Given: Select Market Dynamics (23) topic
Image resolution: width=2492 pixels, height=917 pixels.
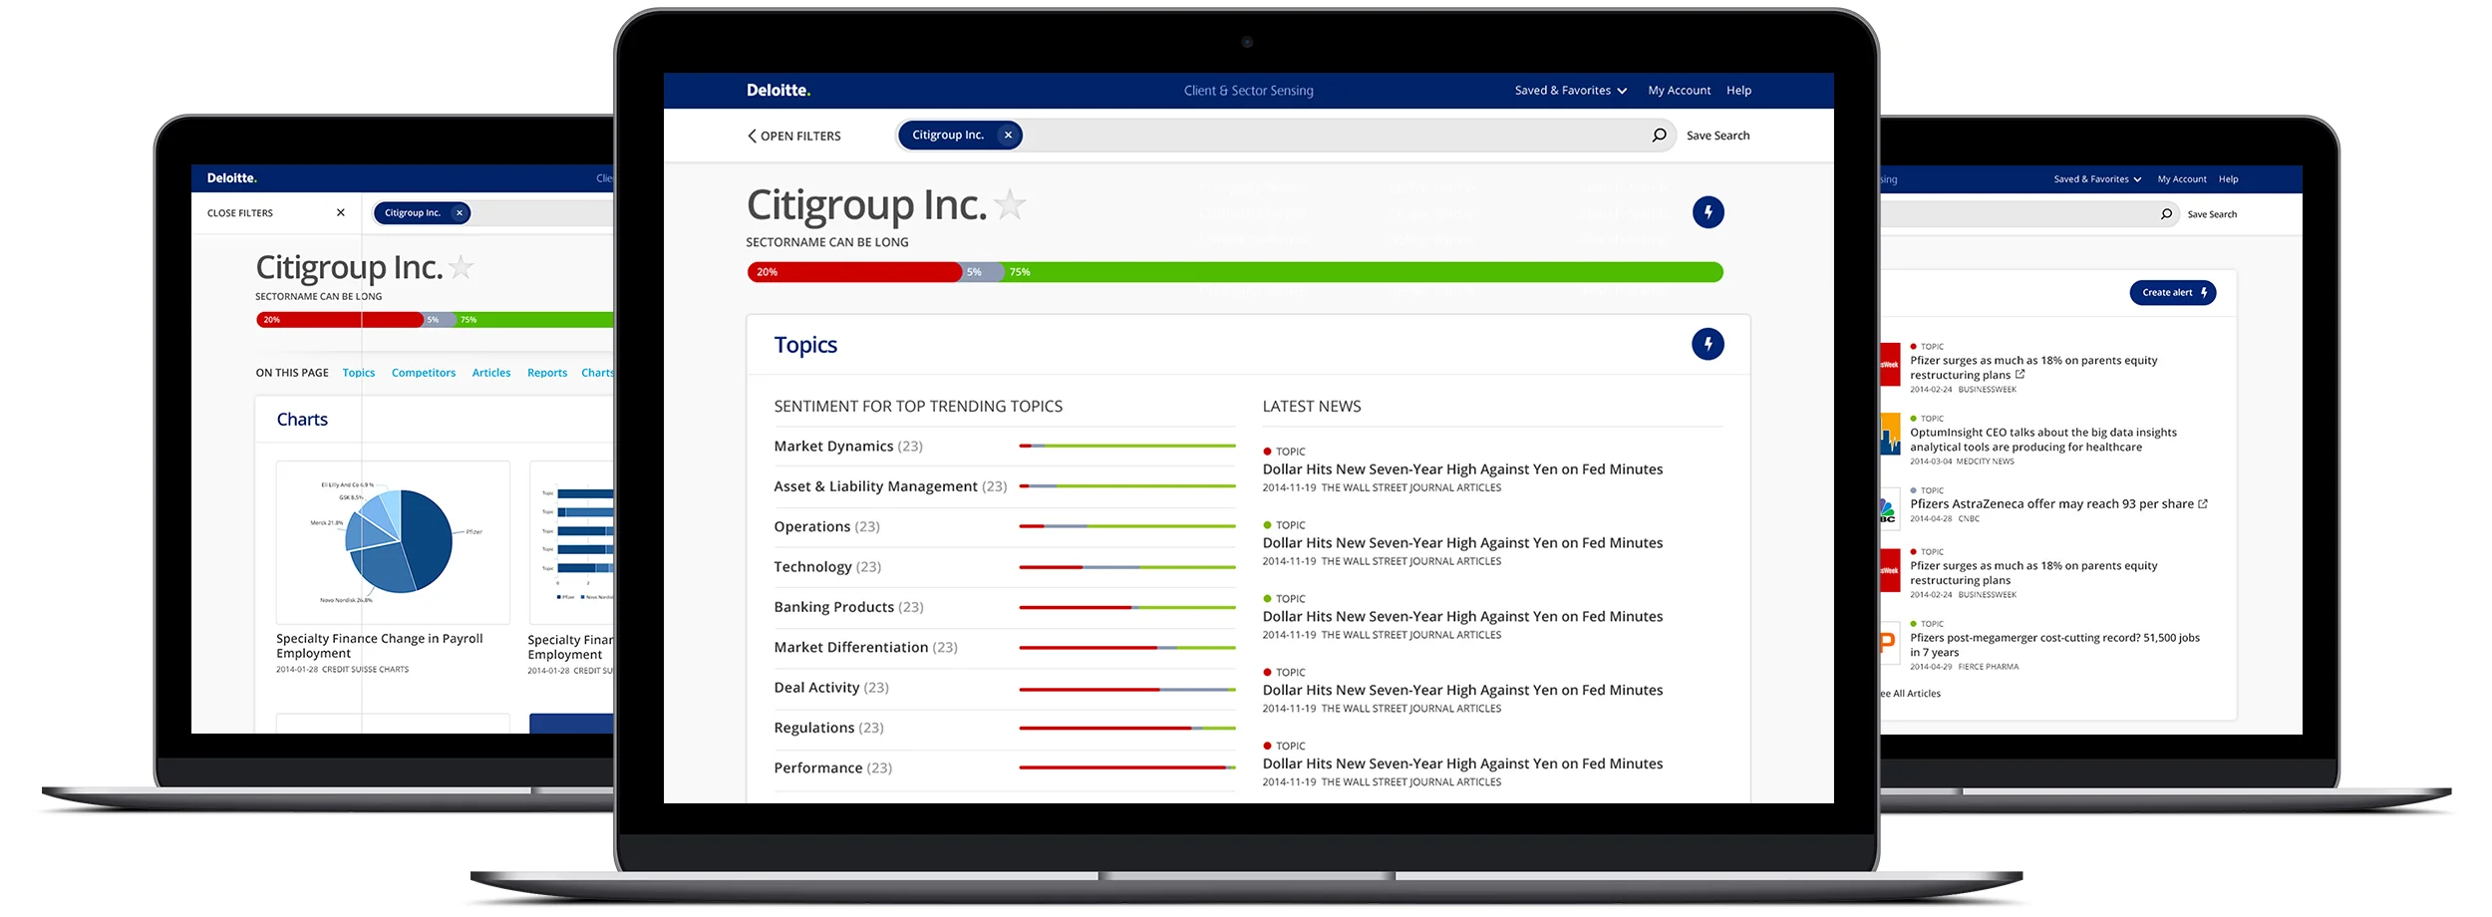Looking at the screenshot, I should [848, 447].
